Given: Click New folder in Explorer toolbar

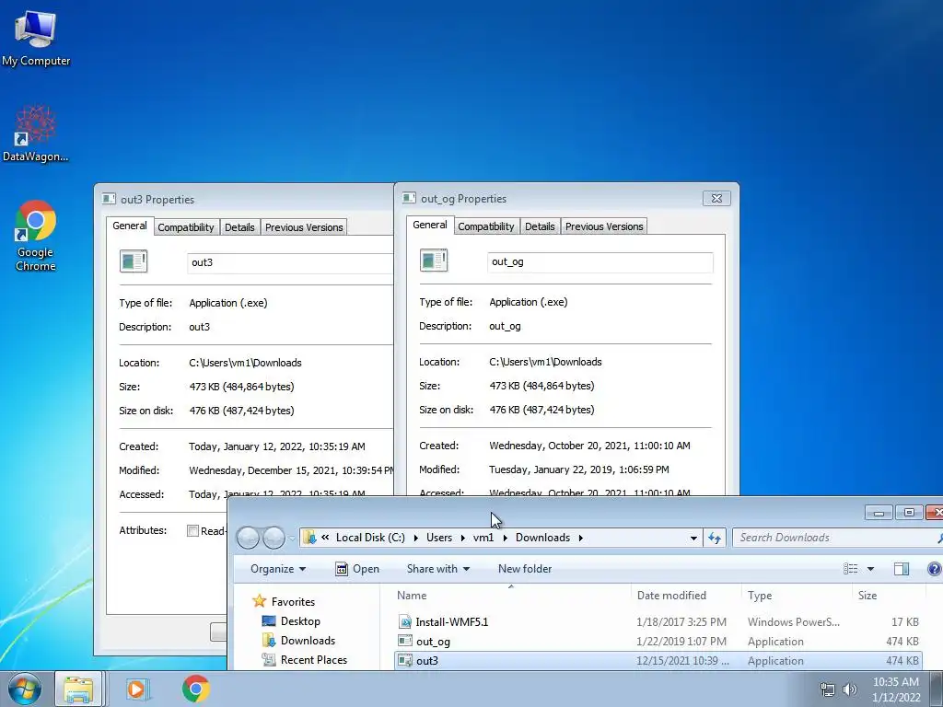Looking at the screenshot, I should point(524,569).
